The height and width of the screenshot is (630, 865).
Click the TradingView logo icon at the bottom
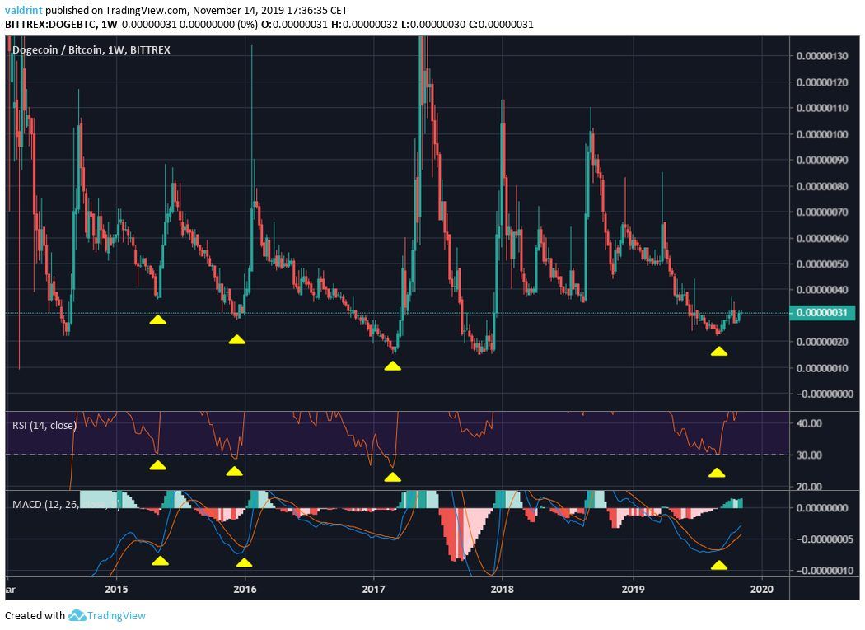click(x=77, y=615)
